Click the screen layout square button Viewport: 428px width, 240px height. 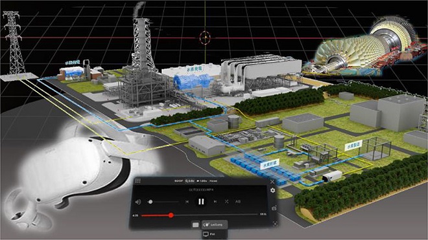click(x=196, y=224)
